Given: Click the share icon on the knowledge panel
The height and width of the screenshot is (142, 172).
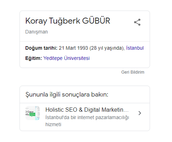Looking at the screenshot, I should (137, 22).
